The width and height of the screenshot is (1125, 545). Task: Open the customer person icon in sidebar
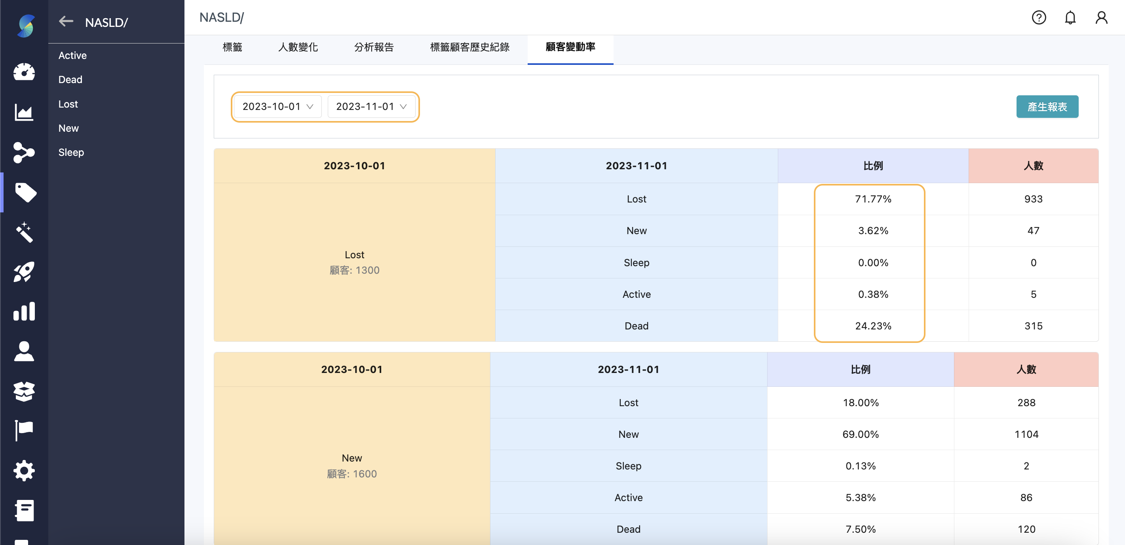[x=24, y=351]
